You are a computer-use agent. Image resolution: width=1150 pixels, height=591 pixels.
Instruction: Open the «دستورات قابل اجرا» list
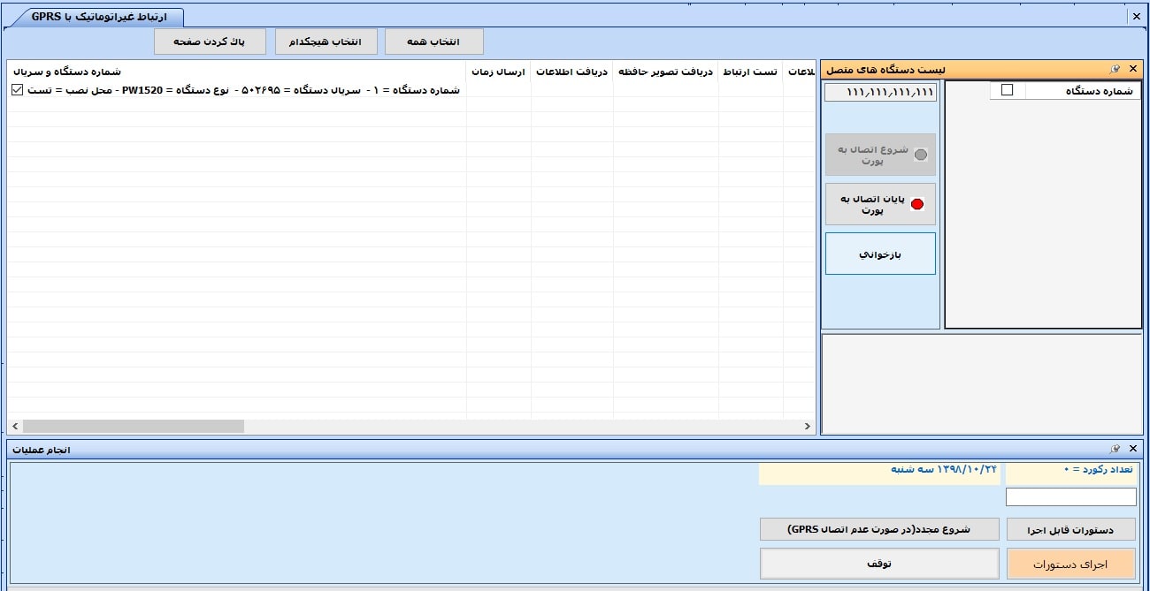(1070, 529)
